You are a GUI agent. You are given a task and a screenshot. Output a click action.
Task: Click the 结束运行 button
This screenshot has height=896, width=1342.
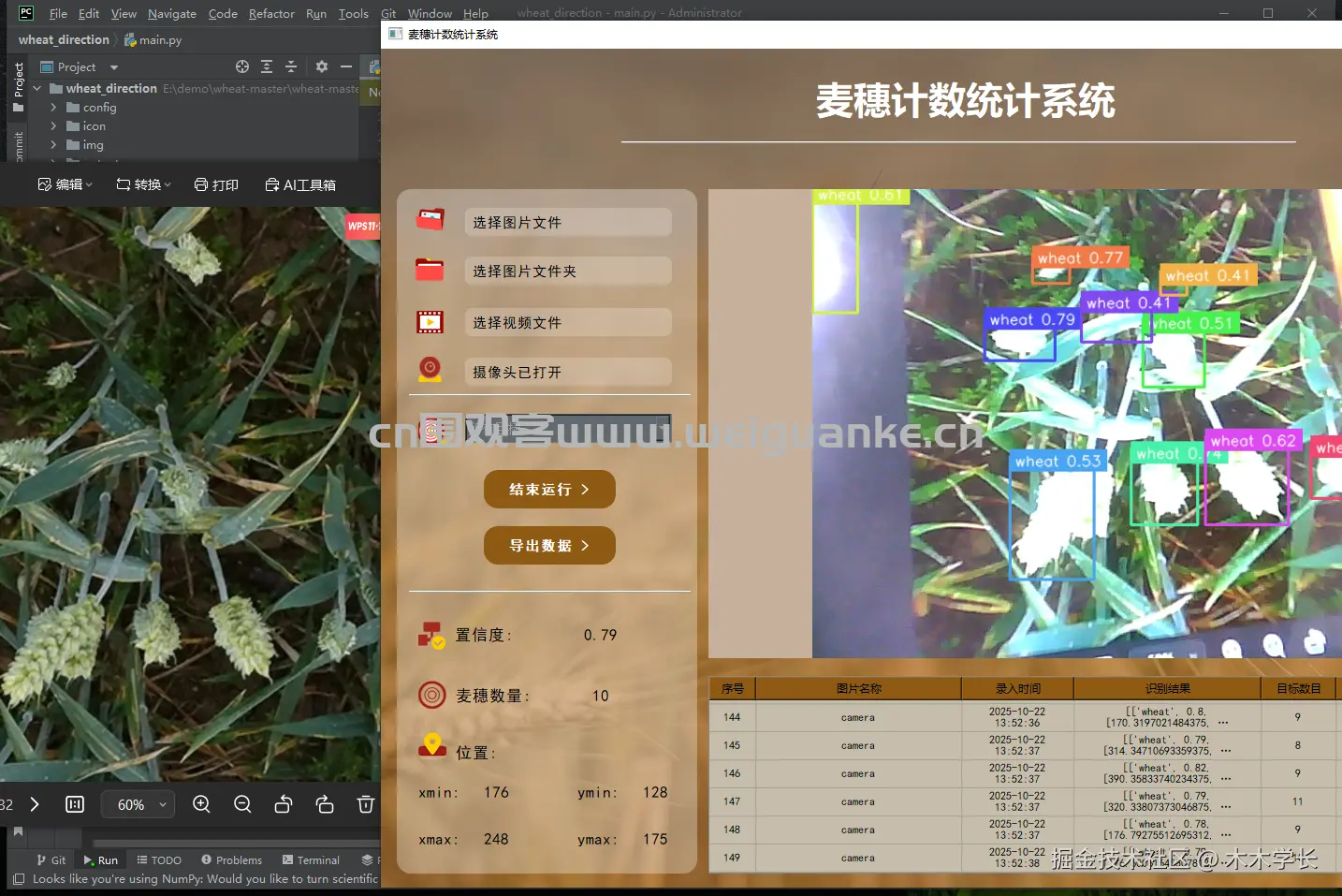(x=549, y=489)
